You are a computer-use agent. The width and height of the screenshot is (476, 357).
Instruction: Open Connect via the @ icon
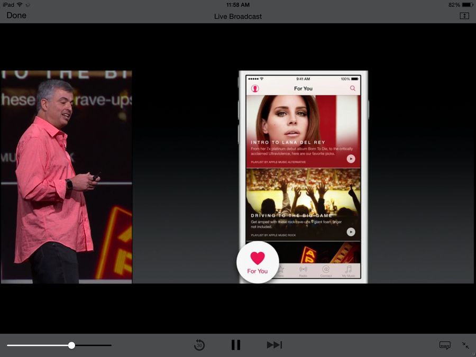[326, 270]
